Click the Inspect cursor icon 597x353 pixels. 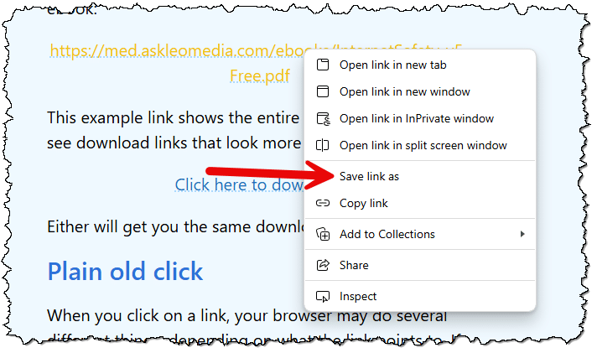point(323,296)
